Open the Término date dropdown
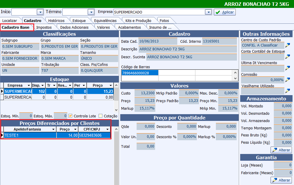The image size is (294, 185). coord(91,12)
